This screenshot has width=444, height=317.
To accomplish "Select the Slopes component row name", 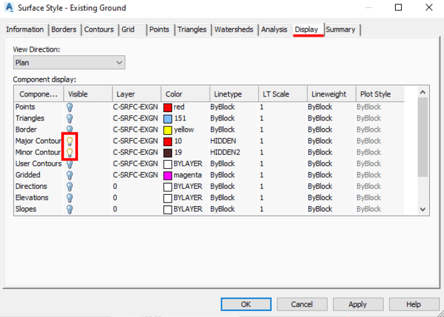I will (x=26, y=209).
